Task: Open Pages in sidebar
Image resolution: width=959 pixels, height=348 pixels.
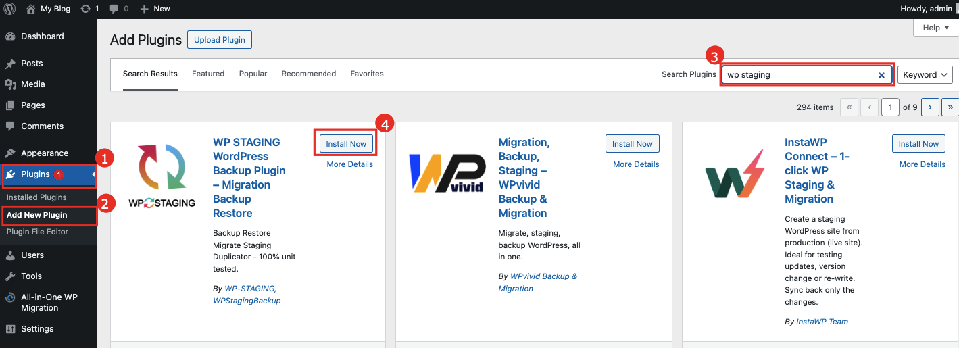Action: pos(33,105)
